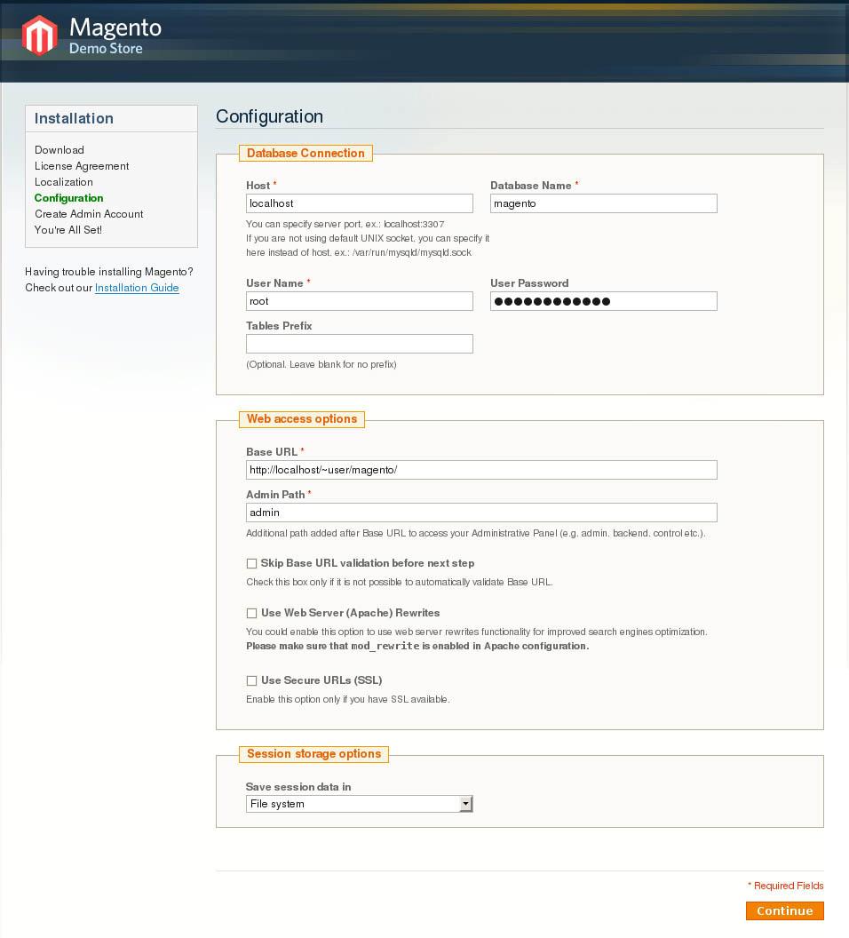849x938 pixels.
Task: Tick the Use Secure URLs (SSL) checkbox
Action: 251,680
